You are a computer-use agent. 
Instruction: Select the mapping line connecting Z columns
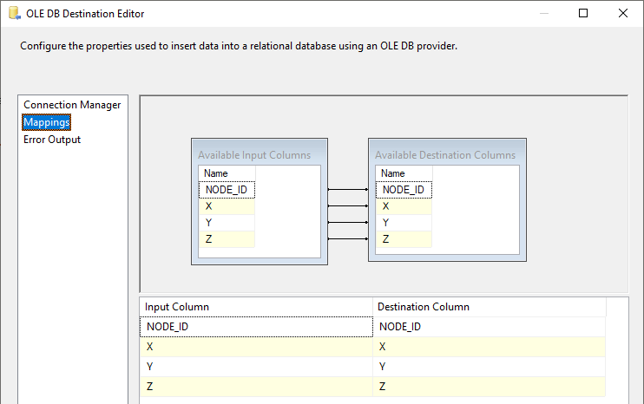click(348, 238)
